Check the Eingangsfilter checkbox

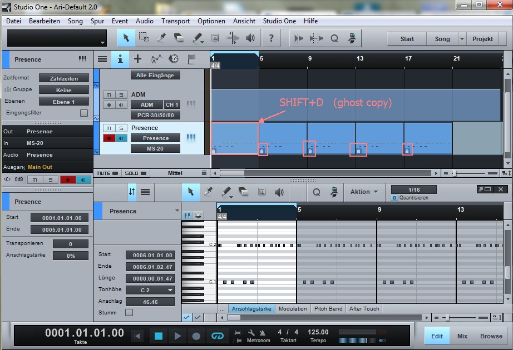click(x=84, y=113)
